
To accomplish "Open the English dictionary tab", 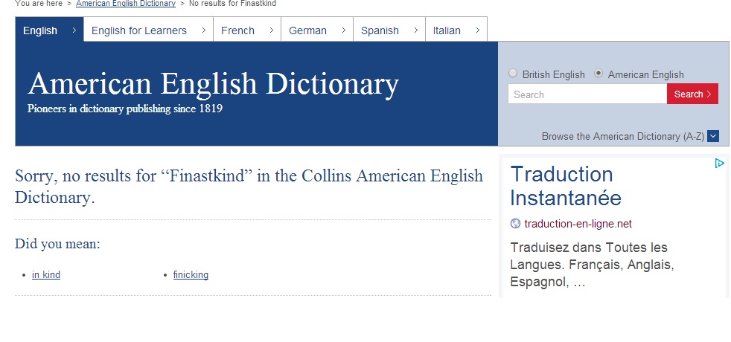I will coord(49,30).
